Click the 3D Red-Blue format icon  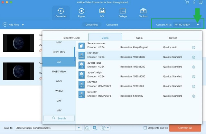coord(81,65)
